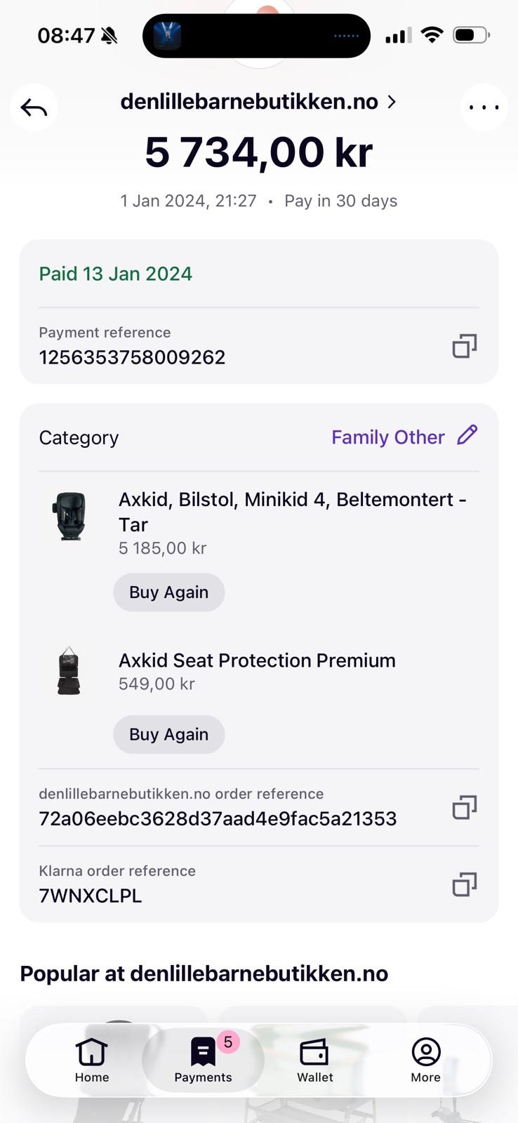Expand the denlillebarnebutikken.no merchant chevron
The image size is (518, 1123).
392,102
